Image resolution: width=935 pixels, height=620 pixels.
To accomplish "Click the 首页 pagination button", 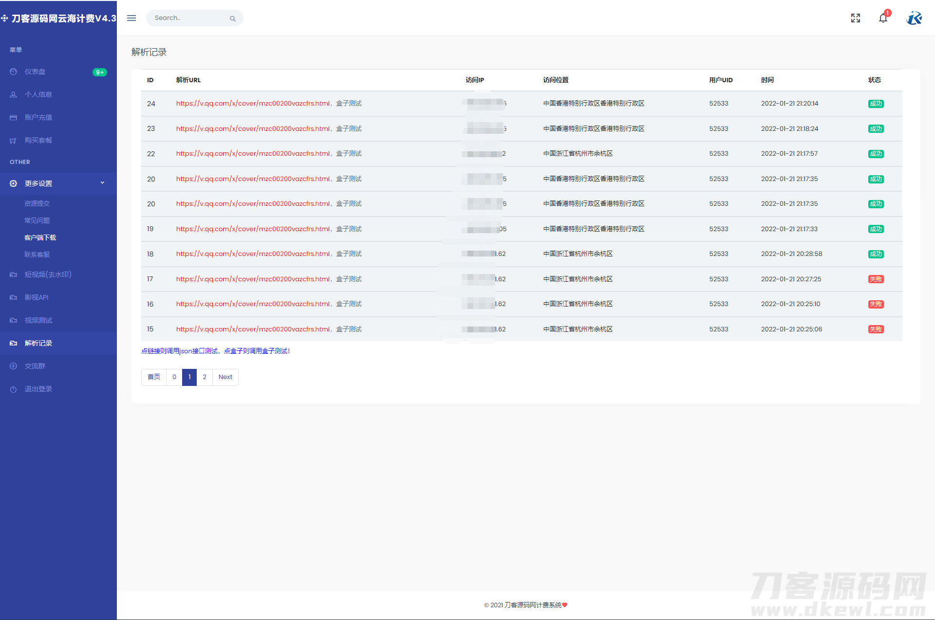I will [x=154, y=377].
